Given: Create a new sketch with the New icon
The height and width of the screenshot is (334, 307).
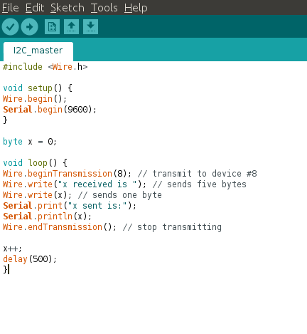Looking at the screenshot, I should coord(52,27).
